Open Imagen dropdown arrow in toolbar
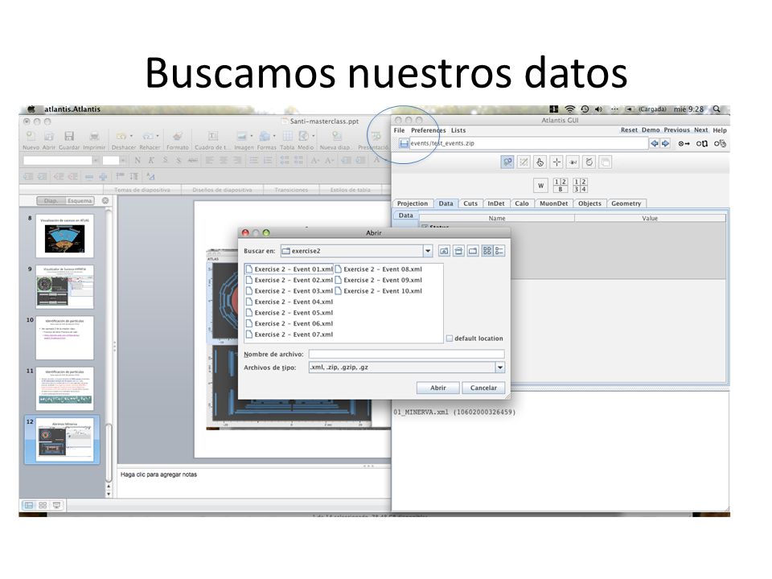The height and width of the screenshot is (579, 772). pos(251,136)
